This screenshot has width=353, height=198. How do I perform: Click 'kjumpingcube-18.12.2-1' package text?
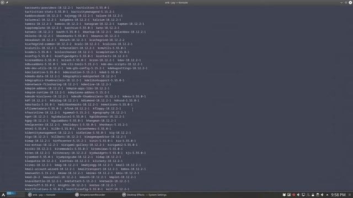[74, 157]
